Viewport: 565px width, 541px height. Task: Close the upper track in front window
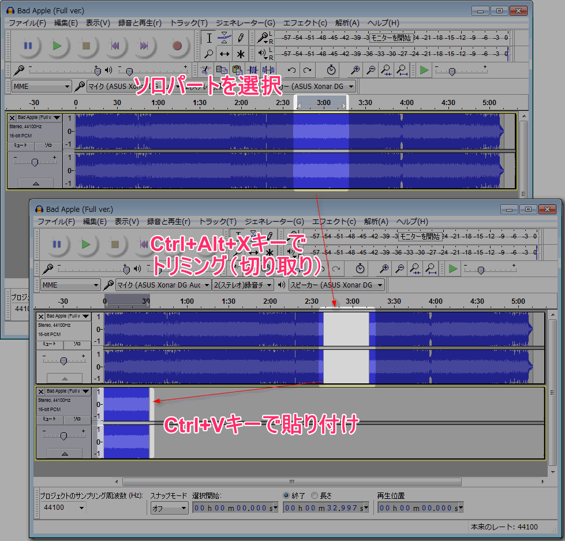point(41,316)
